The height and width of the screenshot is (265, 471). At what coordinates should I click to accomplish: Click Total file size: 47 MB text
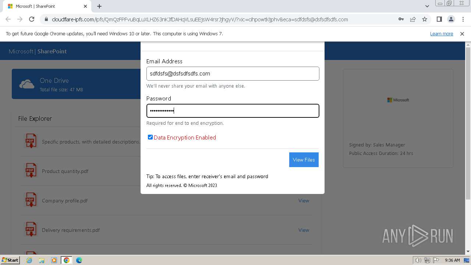(x=61, y=90)
